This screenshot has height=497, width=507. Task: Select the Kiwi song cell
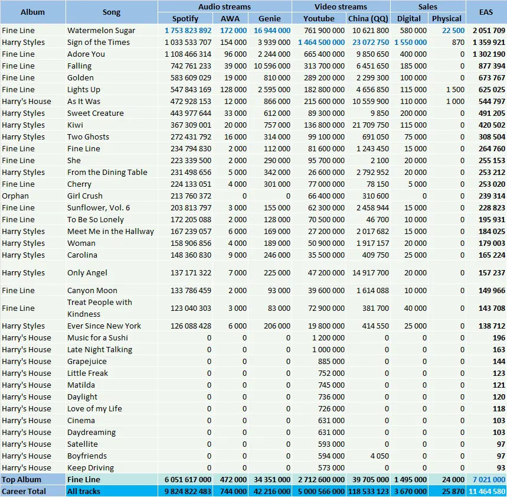coord(112,125)
